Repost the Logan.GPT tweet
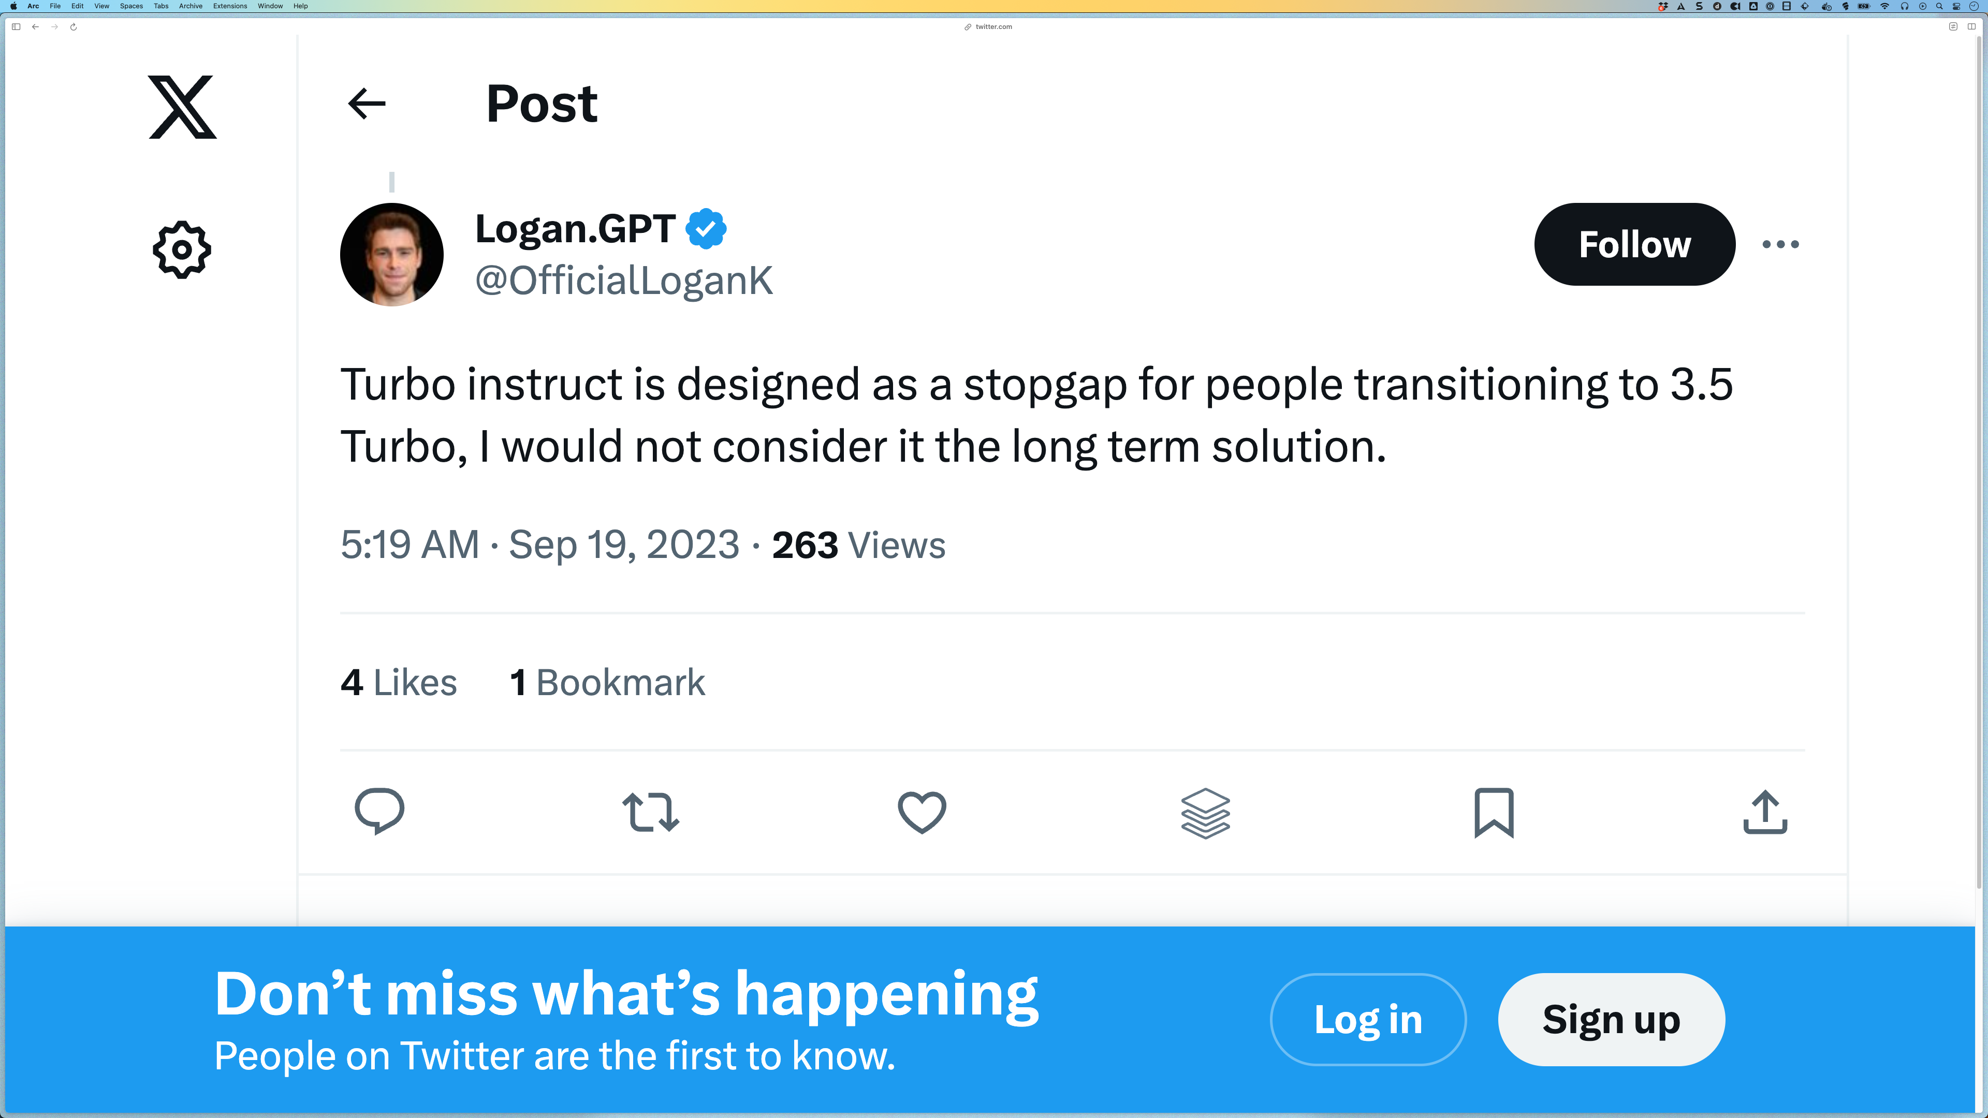The width and height of the screenshot is (1988, 1118). coord(651,812)
